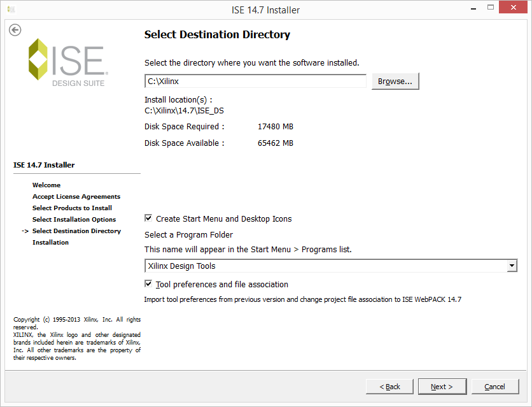Click the < Back button
The height and width of the screenshot is (407, 532).
tap(389, 387)
